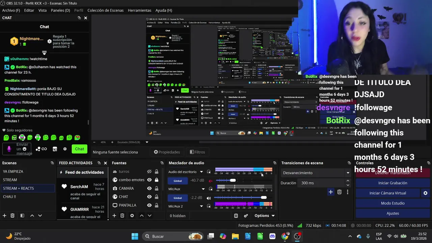
Task: Hide the CHAT source
Action: (x=150, y=197)
